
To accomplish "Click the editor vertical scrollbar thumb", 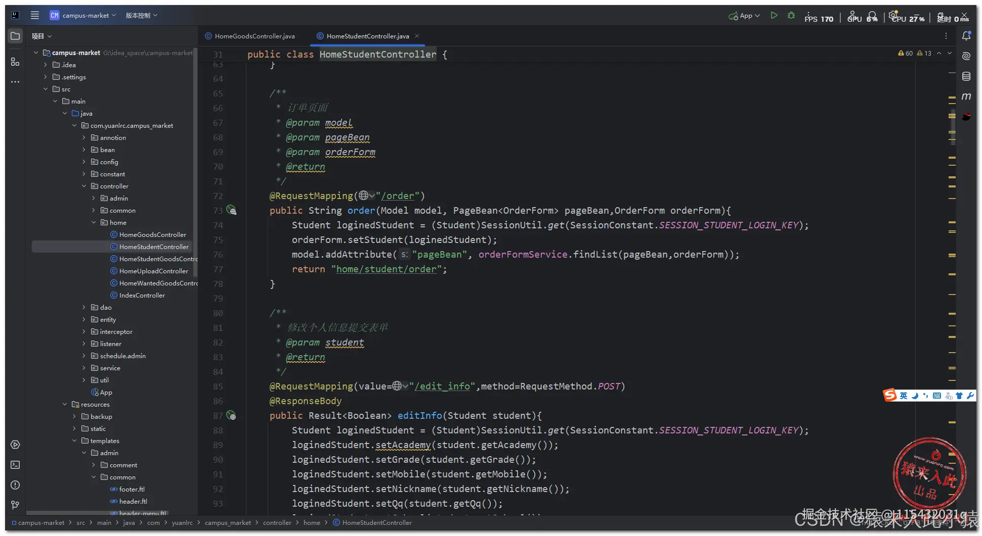I will (953, 126).
